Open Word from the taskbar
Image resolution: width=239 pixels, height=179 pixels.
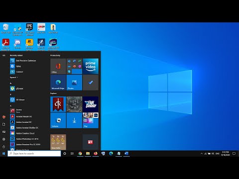click(126, 154)
